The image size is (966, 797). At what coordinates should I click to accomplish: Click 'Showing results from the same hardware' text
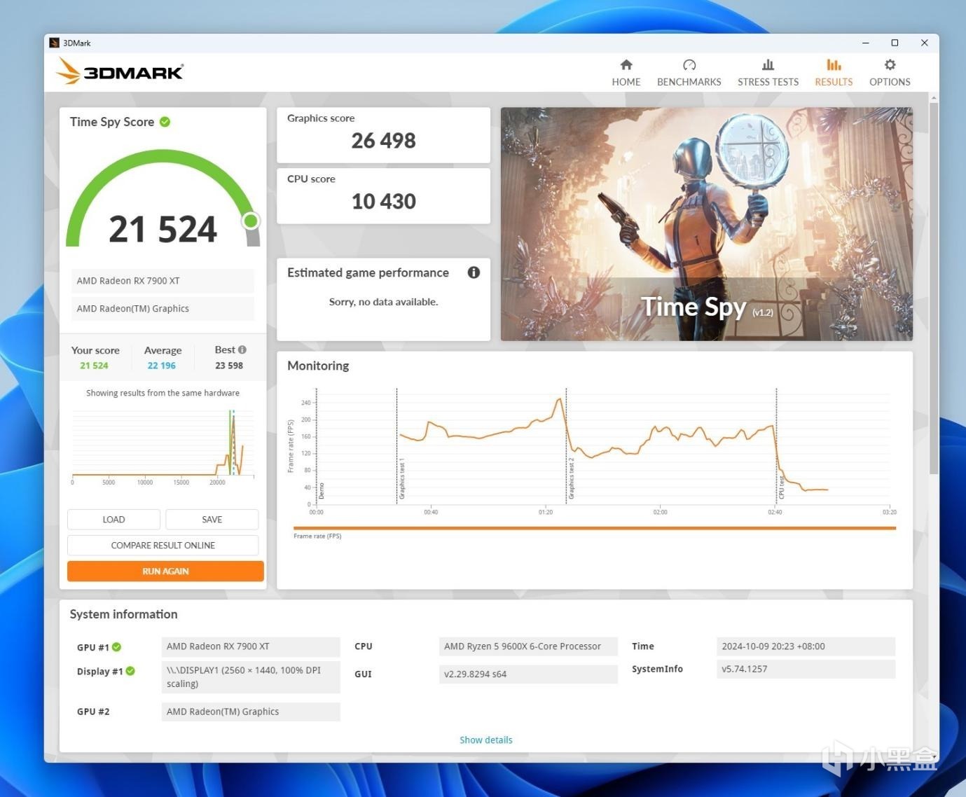[x=163, y=393]
